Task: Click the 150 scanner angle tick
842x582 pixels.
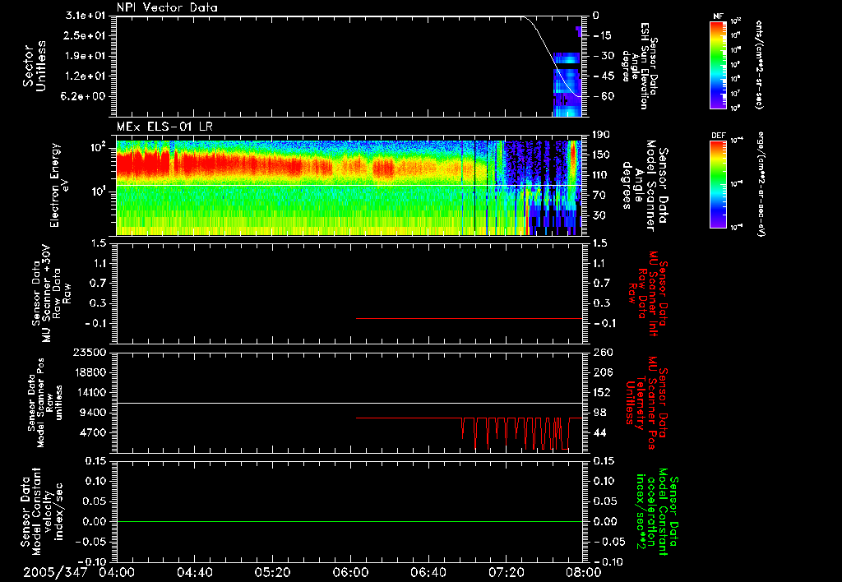Action: [x=601, y=155]
